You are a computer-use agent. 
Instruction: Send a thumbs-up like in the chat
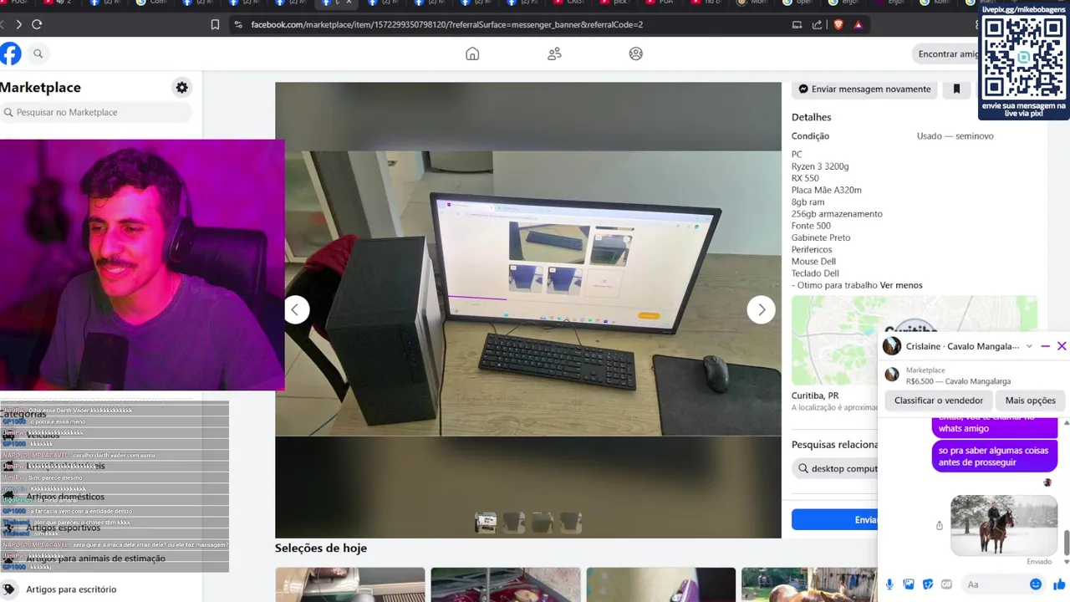click(x=1059, y=584)
